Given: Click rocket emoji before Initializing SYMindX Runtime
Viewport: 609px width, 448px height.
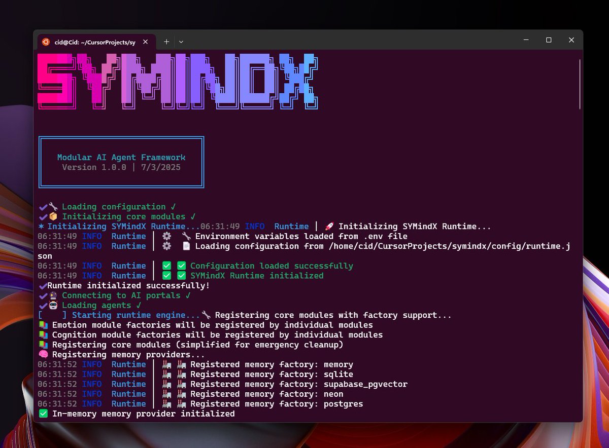Looking at the screenshot, I should (x=329, y=227).
